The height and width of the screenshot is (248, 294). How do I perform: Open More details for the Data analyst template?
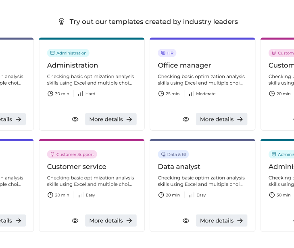pos(221,221)
